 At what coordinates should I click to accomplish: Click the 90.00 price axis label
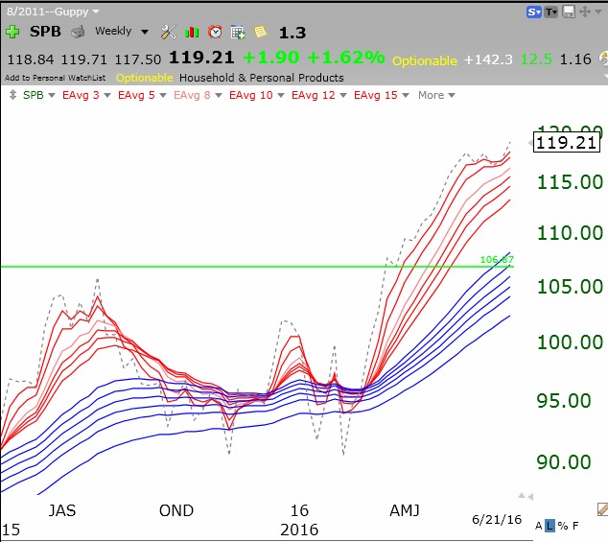[x=564, y=461]
